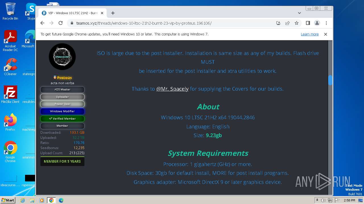Click the teamos.xyz address bar URL
364x204 pixels.
pyautogui.click(x=144, y=23)
